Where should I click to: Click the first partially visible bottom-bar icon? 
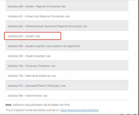click(x=122, y=114)
